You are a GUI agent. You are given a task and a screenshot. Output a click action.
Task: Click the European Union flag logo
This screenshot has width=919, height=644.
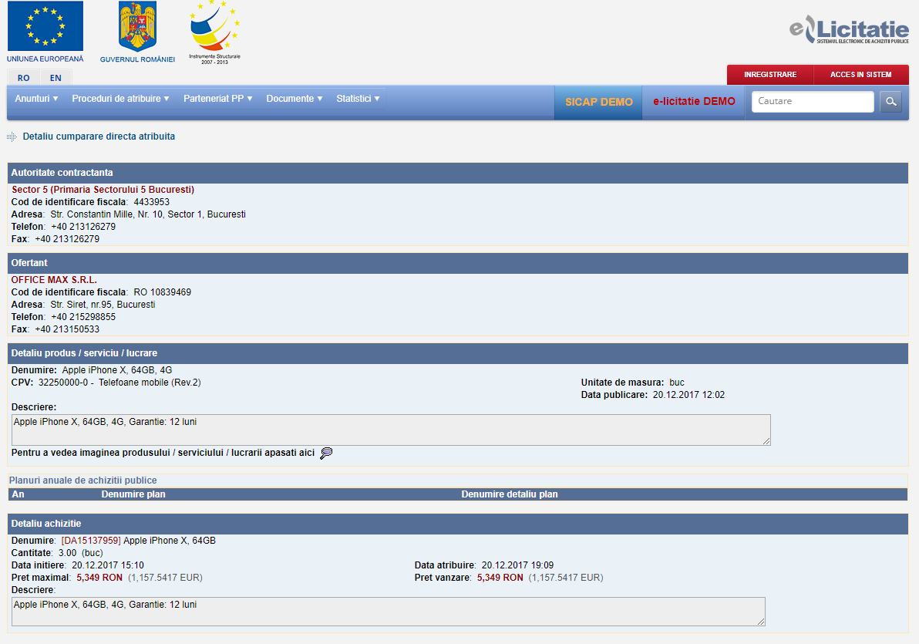pos(45,26)
